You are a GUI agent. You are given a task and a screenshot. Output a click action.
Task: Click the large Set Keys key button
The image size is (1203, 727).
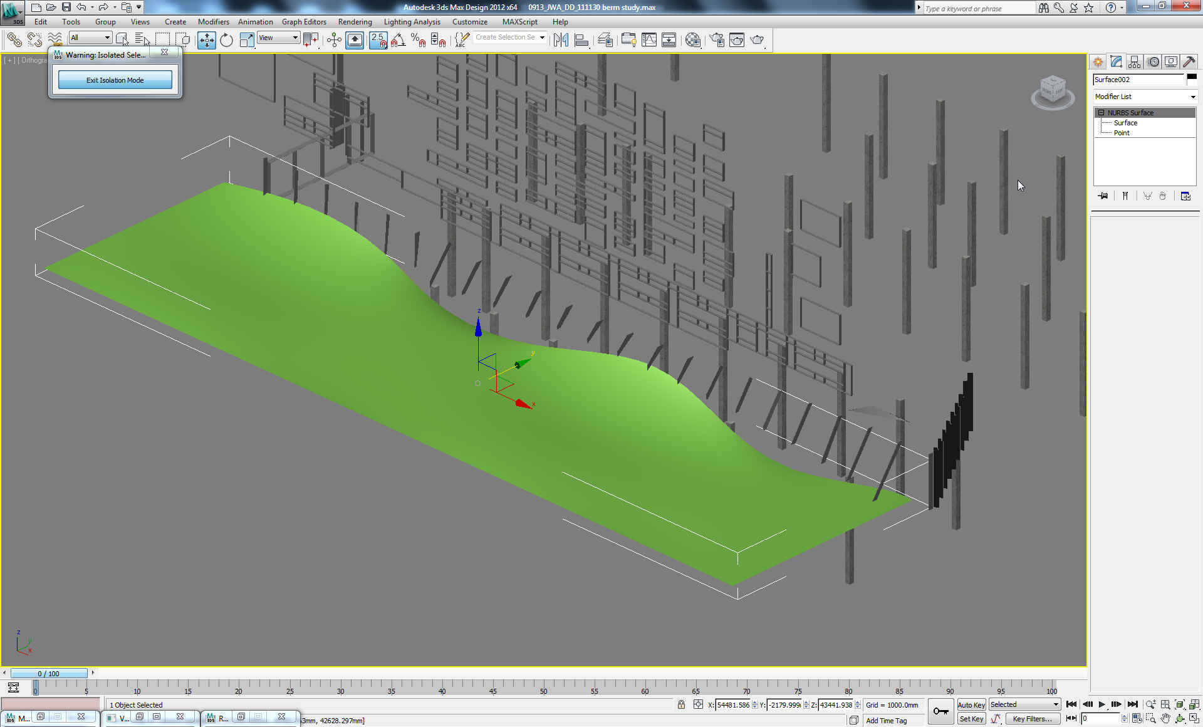(x=940, y=711)
